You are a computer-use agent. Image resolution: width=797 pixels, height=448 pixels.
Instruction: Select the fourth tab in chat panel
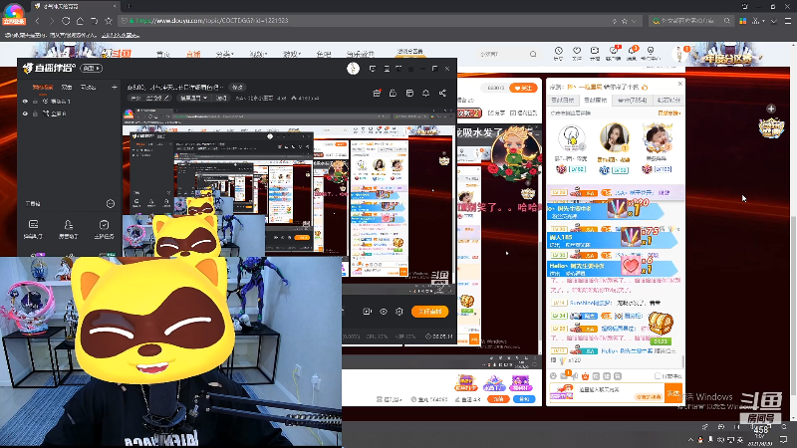point(667,101)
